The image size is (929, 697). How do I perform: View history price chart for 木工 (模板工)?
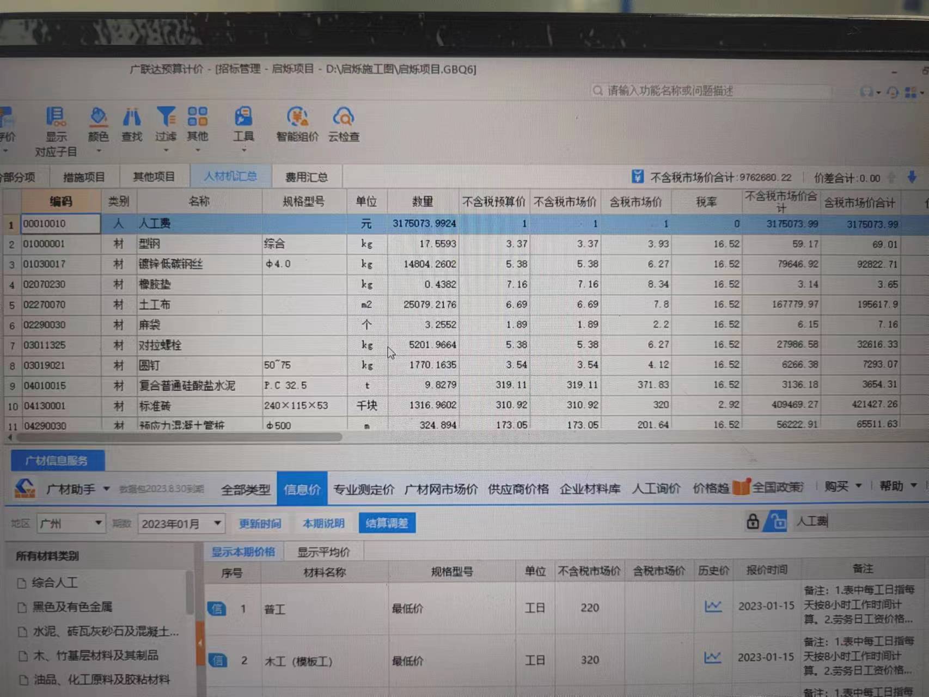[713, 657]
